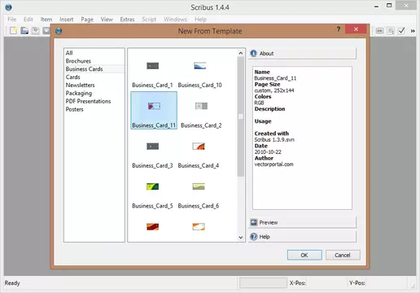
Task: Pick the Business_Card_5 green template icon
Action: coord(153,186)
